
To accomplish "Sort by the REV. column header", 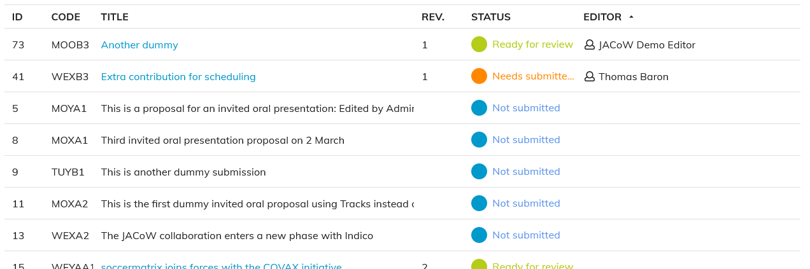I will tap(433, 17).
